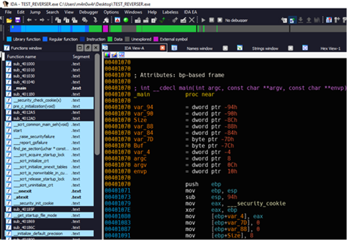Switch to the Names window tab
The image size is (347, 240).
coord(199,48)
